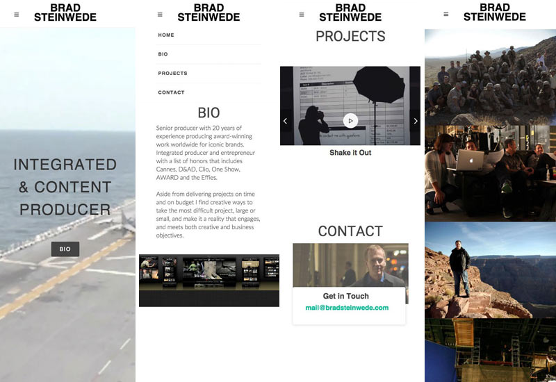Go to previous project with left arrow

click(286, 121)
